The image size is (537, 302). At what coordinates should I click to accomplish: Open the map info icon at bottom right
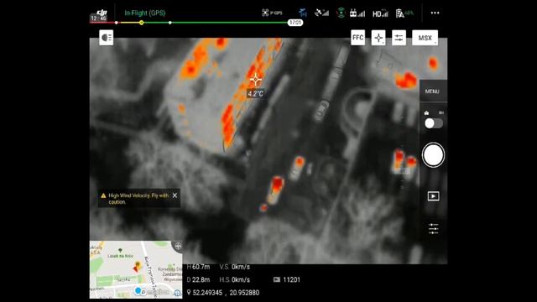(177, 293)
